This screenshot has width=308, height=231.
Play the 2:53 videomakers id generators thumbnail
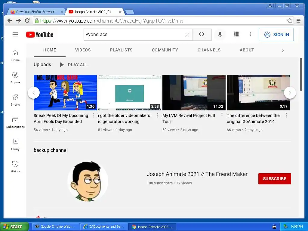[130, 93]
